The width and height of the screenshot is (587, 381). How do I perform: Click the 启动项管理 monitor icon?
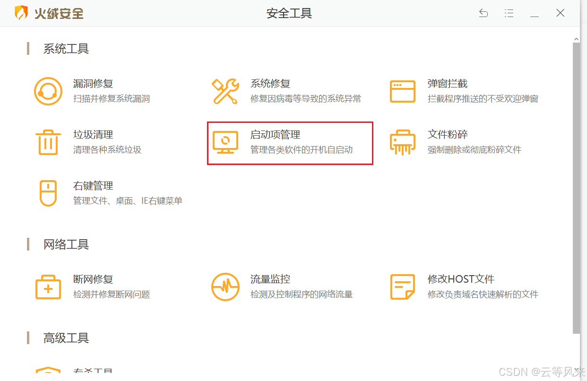[225, 142]
